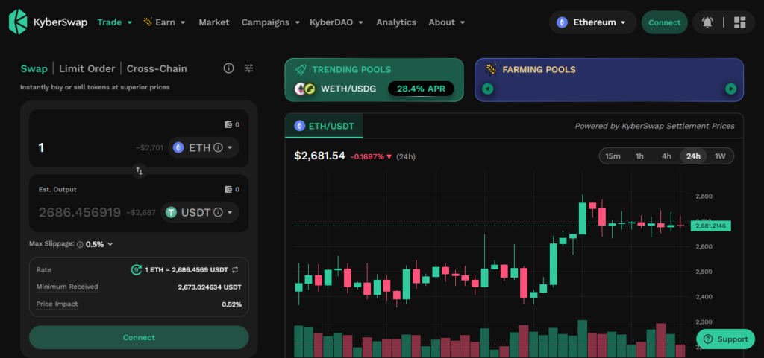Select the 1h chart interval
The image size is (764, 358).
coord(639,156)
